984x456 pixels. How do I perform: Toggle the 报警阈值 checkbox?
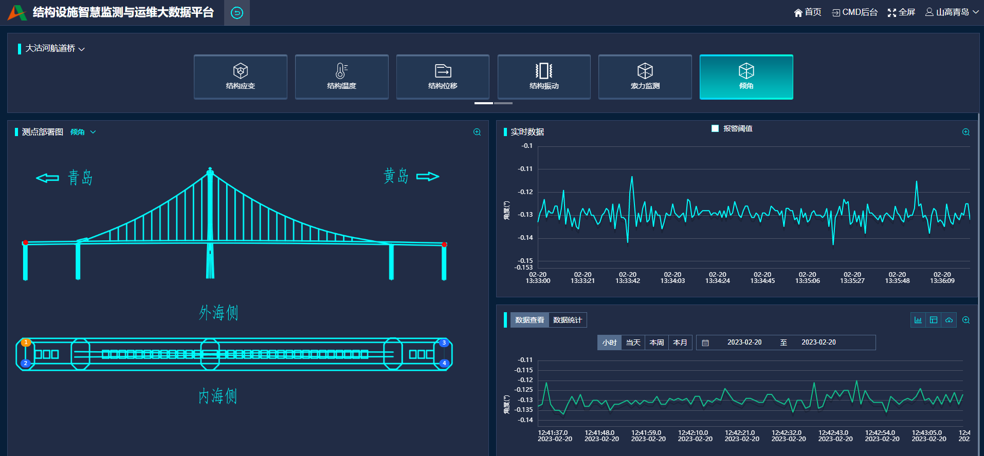[x=715, y=128]
